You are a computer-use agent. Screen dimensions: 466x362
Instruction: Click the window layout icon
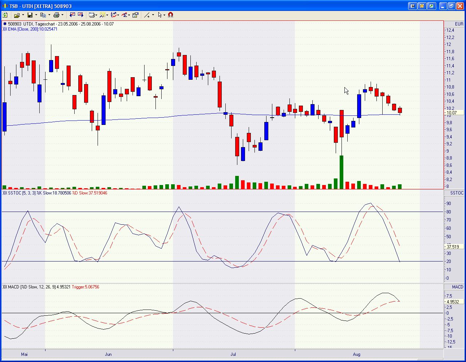pyautogui.click(x=91, y=15)
